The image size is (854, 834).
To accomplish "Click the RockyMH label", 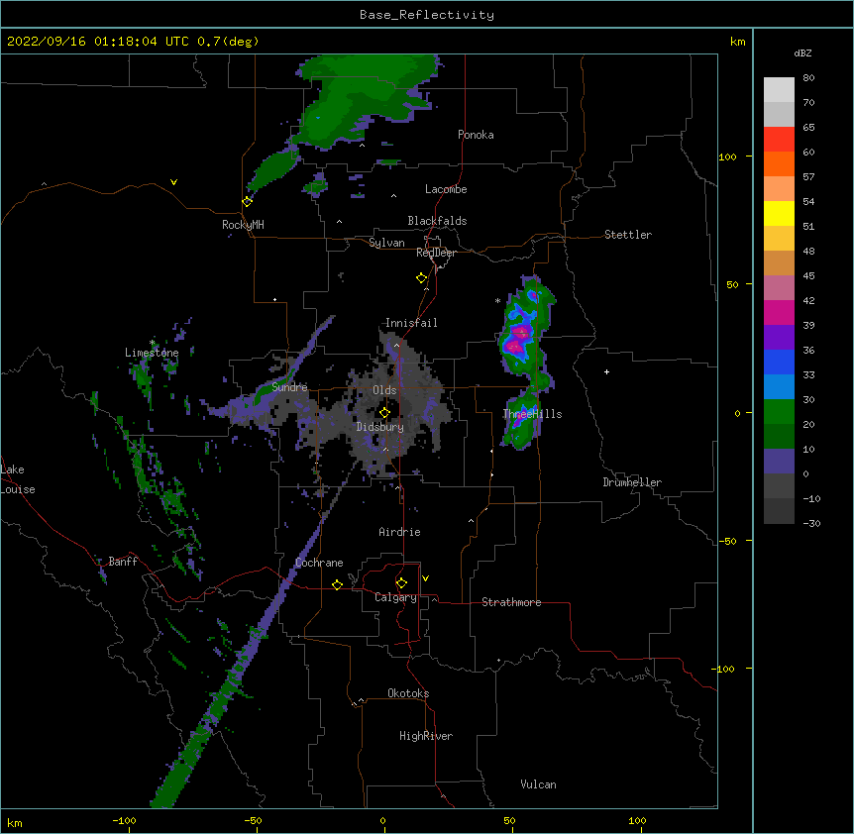I will (243, 225).
